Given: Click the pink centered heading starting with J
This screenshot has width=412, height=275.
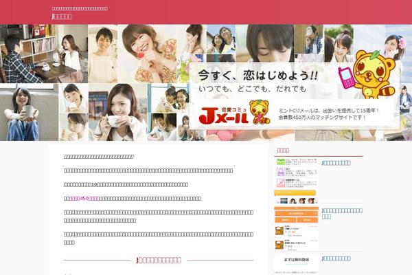Looking at the screenshot, I should pos(159,260).
